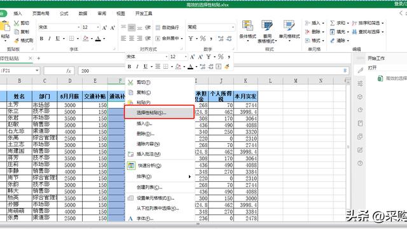Screen dimensions: 407x229
Task: Add a new document tab with the plus button
Action: (x=38, y=59)
